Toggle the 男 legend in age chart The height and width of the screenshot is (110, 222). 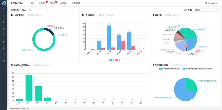(112, 60)
